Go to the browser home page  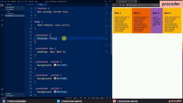point(123,5)
